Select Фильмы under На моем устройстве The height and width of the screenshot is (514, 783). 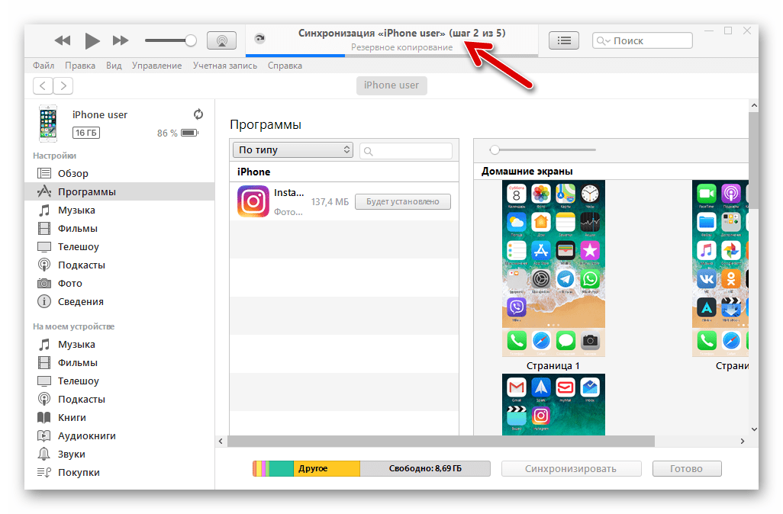119,363
